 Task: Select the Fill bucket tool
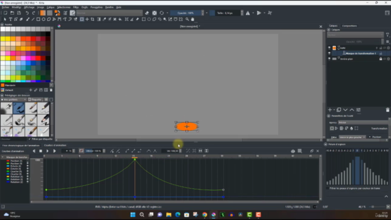(x=120, y=19)
